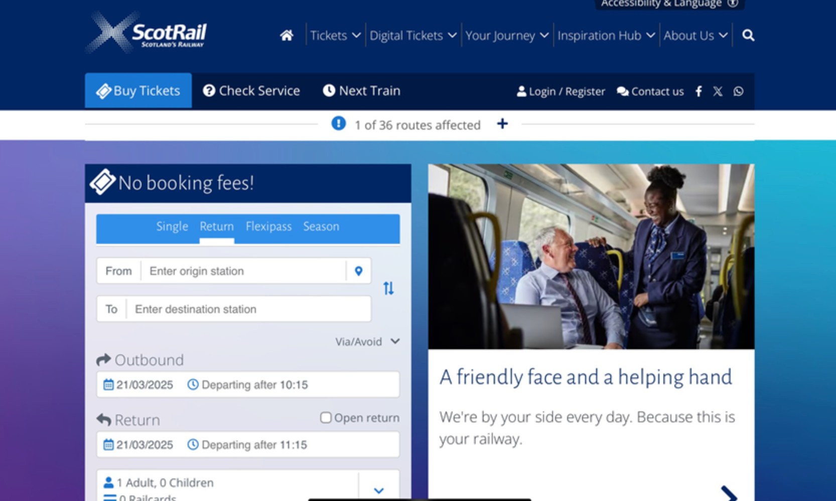Viewport: 836px width, 501px height.
Task: Enable the Open return checkbox
Action: pos(326,418)
